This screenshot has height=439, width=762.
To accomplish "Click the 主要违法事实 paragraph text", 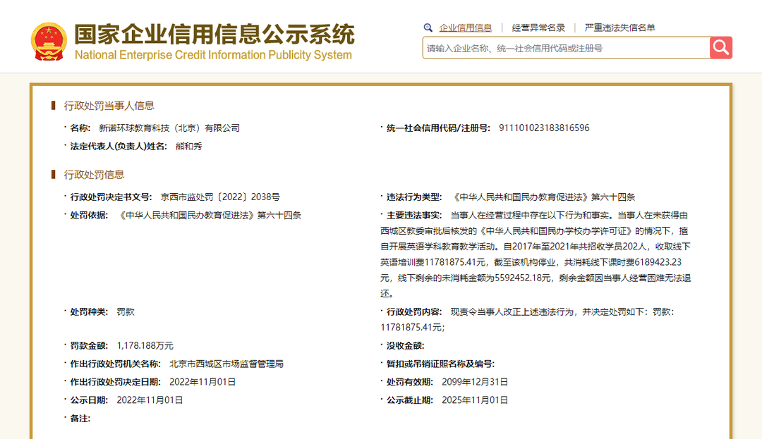I will pyautogui.click(x=536, y=254).
